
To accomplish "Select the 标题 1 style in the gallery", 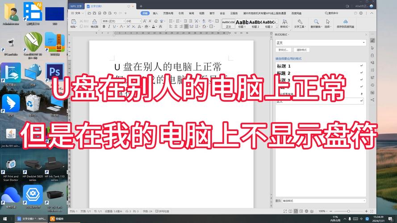I will [242, 24].
